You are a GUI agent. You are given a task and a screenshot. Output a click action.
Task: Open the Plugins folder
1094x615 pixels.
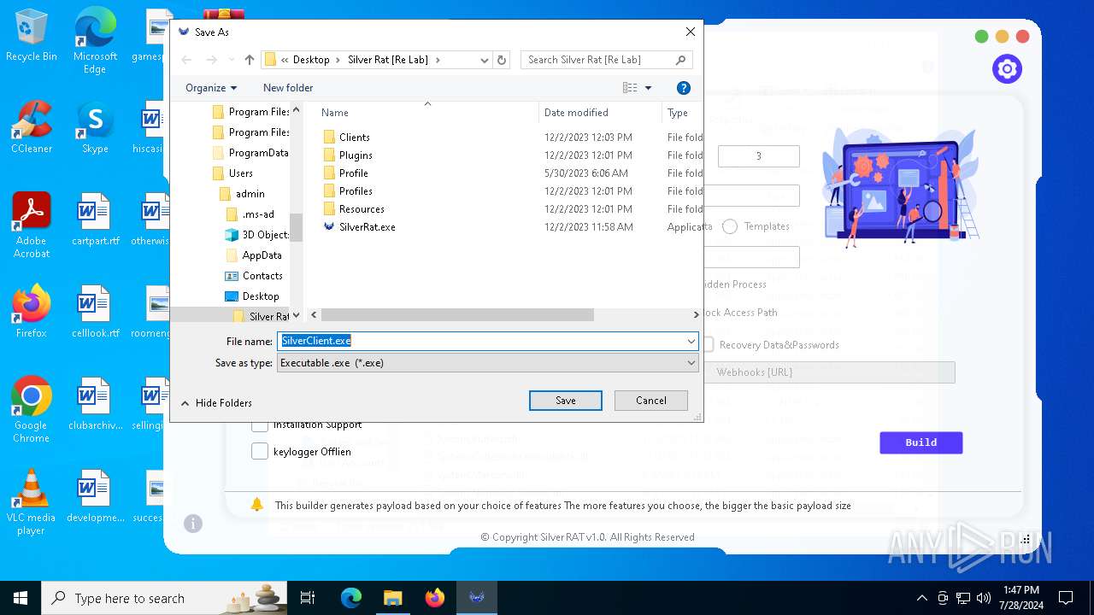(356, 155)
